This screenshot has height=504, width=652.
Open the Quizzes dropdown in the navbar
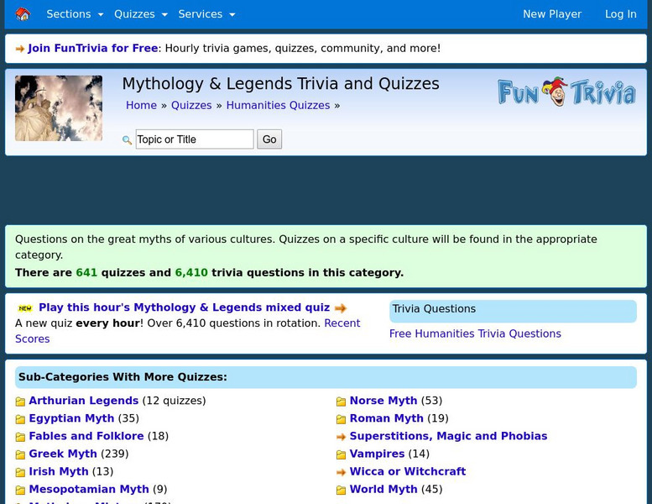click(141, 14)
